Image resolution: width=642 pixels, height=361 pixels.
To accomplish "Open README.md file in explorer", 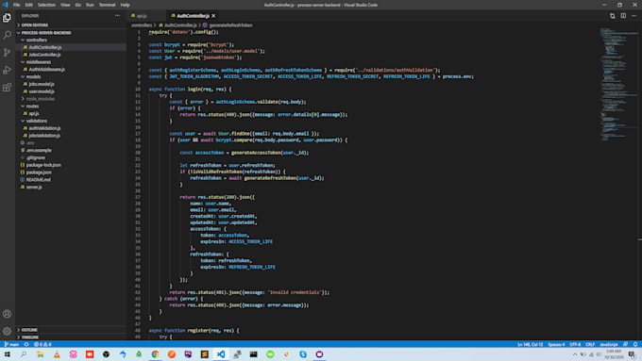I will coord(38,180).
